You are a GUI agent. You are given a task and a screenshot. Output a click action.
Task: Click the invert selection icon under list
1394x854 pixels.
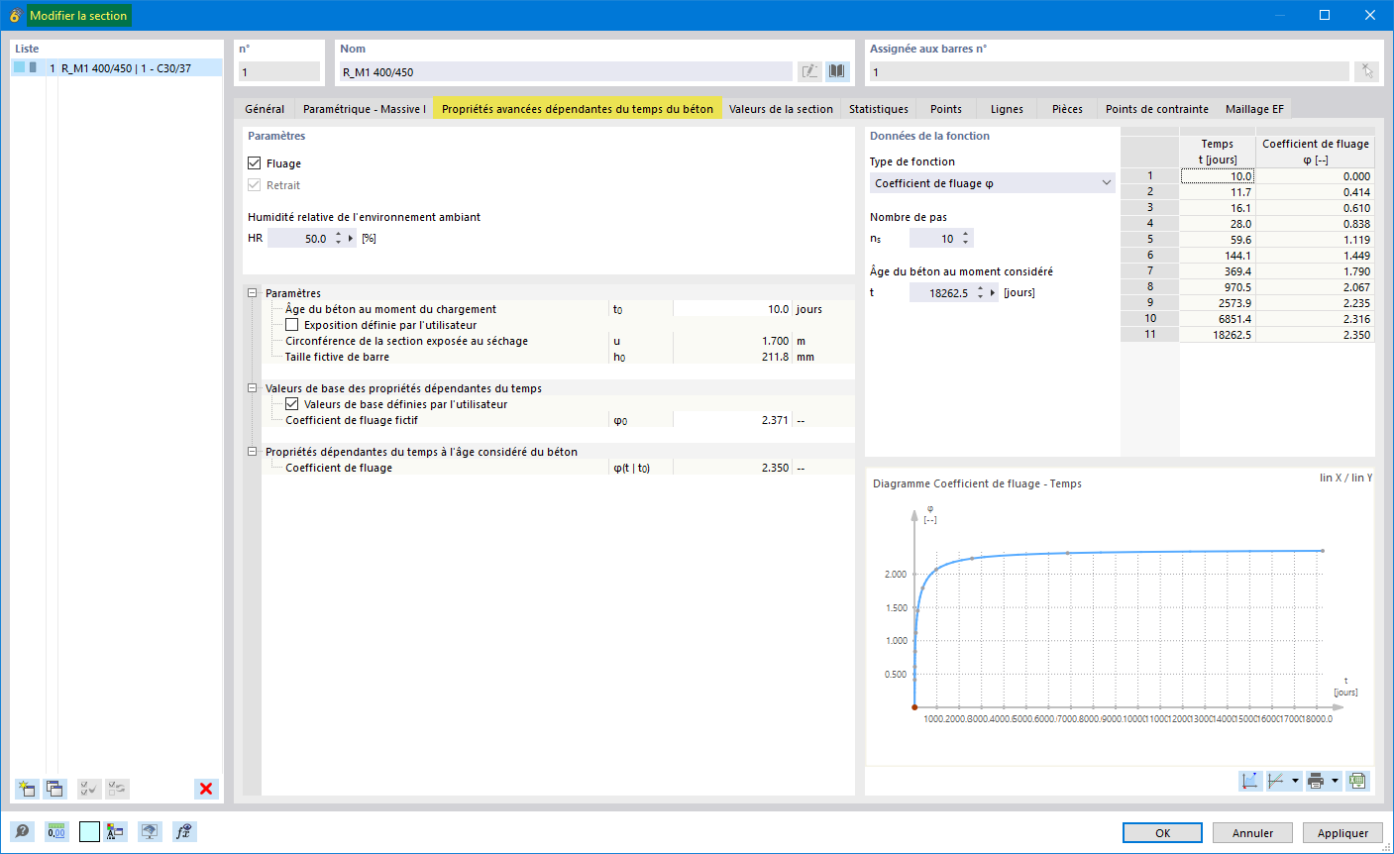click(117, 789)
